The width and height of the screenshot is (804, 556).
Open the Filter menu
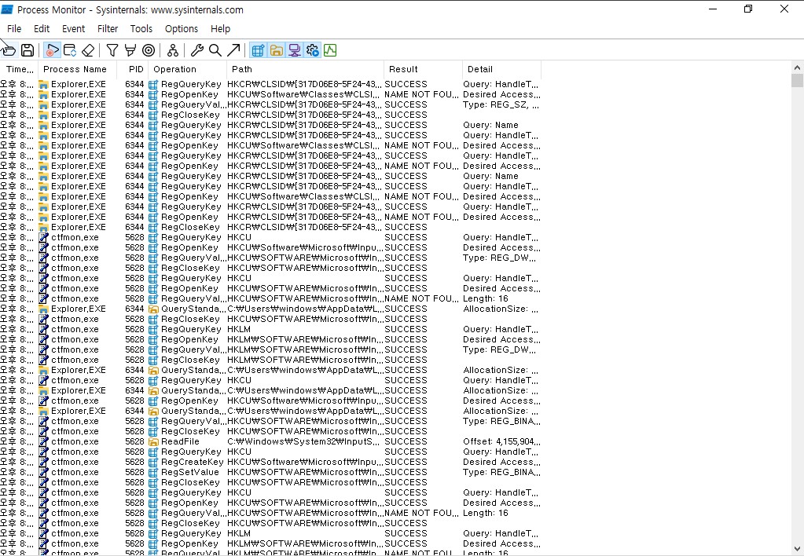108,29
